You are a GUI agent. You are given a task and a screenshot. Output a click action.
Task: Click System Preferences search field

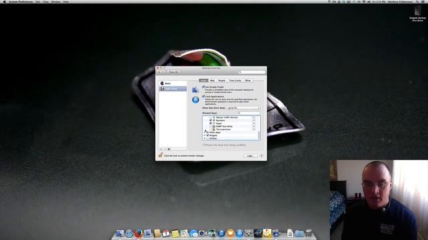tap(251, 72)
